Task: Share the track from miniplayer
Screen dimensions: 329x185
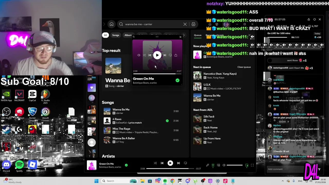Action: [176, 55]
